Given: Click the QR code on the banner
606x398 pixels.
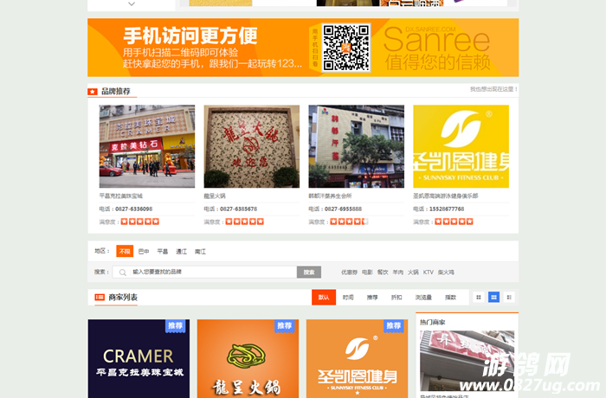Looking at the screenshot, I should 346,47.
